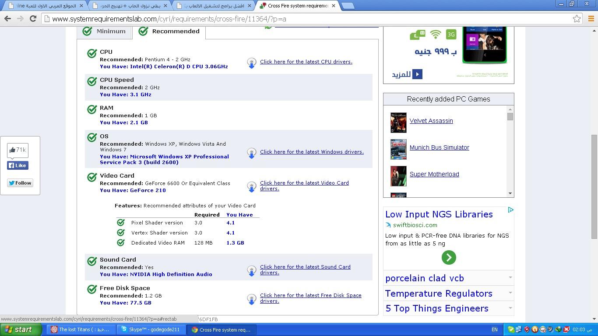Open the red shield security tray icon
Screen dimensions: 598x336
(x=527, y=329)
